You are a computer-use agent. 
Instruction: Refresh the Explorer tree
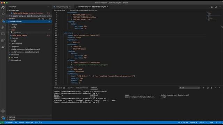46,19
